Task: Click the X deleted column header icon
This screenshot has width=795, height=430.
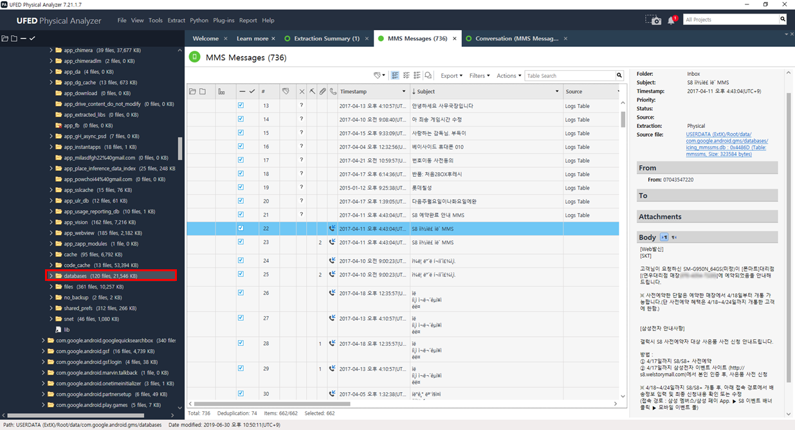Action: pos(302,92)
